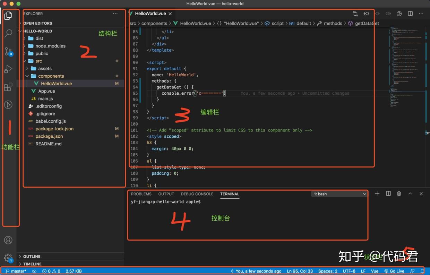
Task: Open HelloWorld.vue breadcrumb methods item
Action: coord(333,23)
